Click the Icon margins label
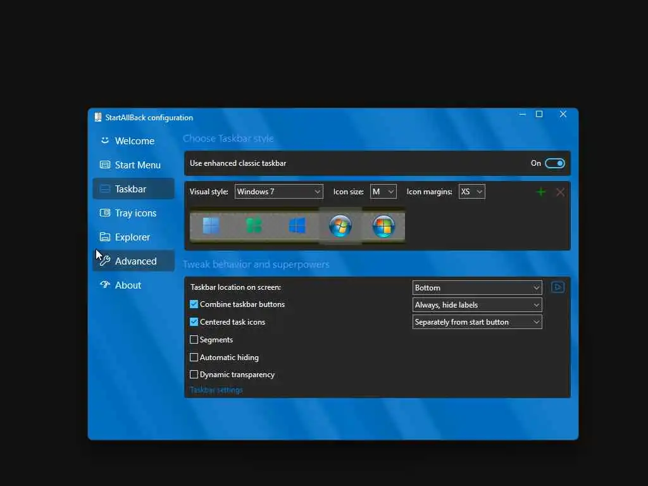648x486 pixels. 430,192
